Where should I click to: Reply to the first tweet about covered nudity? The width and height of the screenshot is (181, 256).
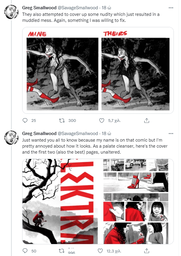tap(25, 121)
